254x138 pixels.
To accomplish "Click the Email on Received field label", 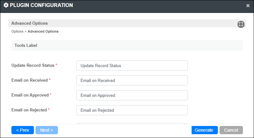I will [30, 80].
